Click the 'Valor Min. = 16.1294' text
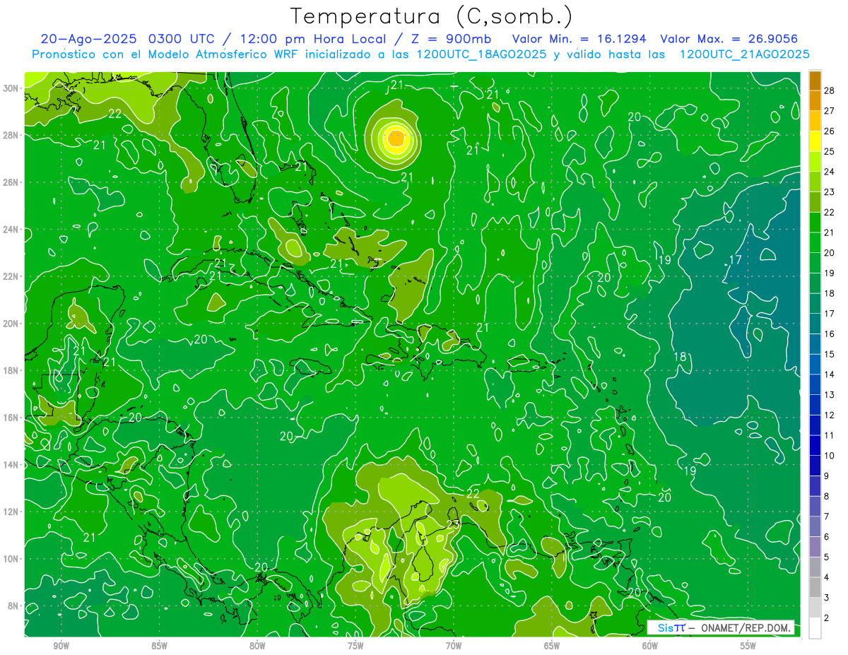The image size is (848, 655). 579,39
